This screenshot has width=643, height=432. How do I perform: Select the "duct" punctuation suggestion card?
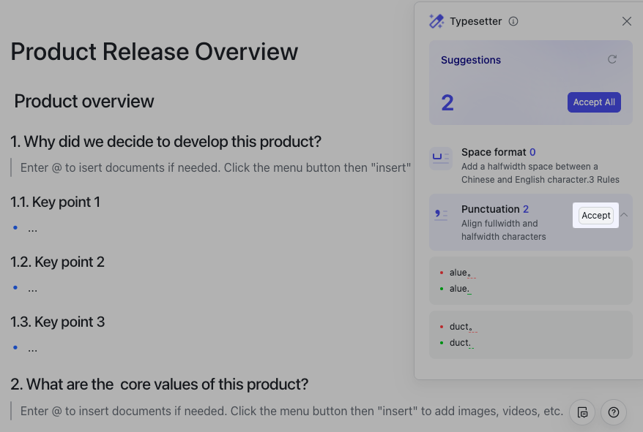point(530,335)
